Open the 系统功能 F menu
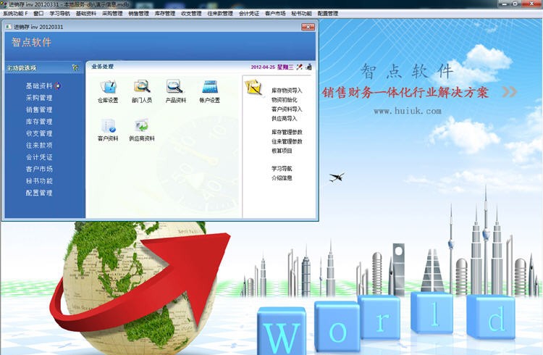The height and width of the screenshot is (355, 543). (15, 14)
